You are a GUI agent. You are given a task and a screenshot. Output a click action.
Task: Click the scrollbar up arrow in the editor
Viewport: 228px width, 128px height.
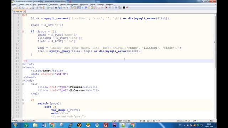coord(215,15)
